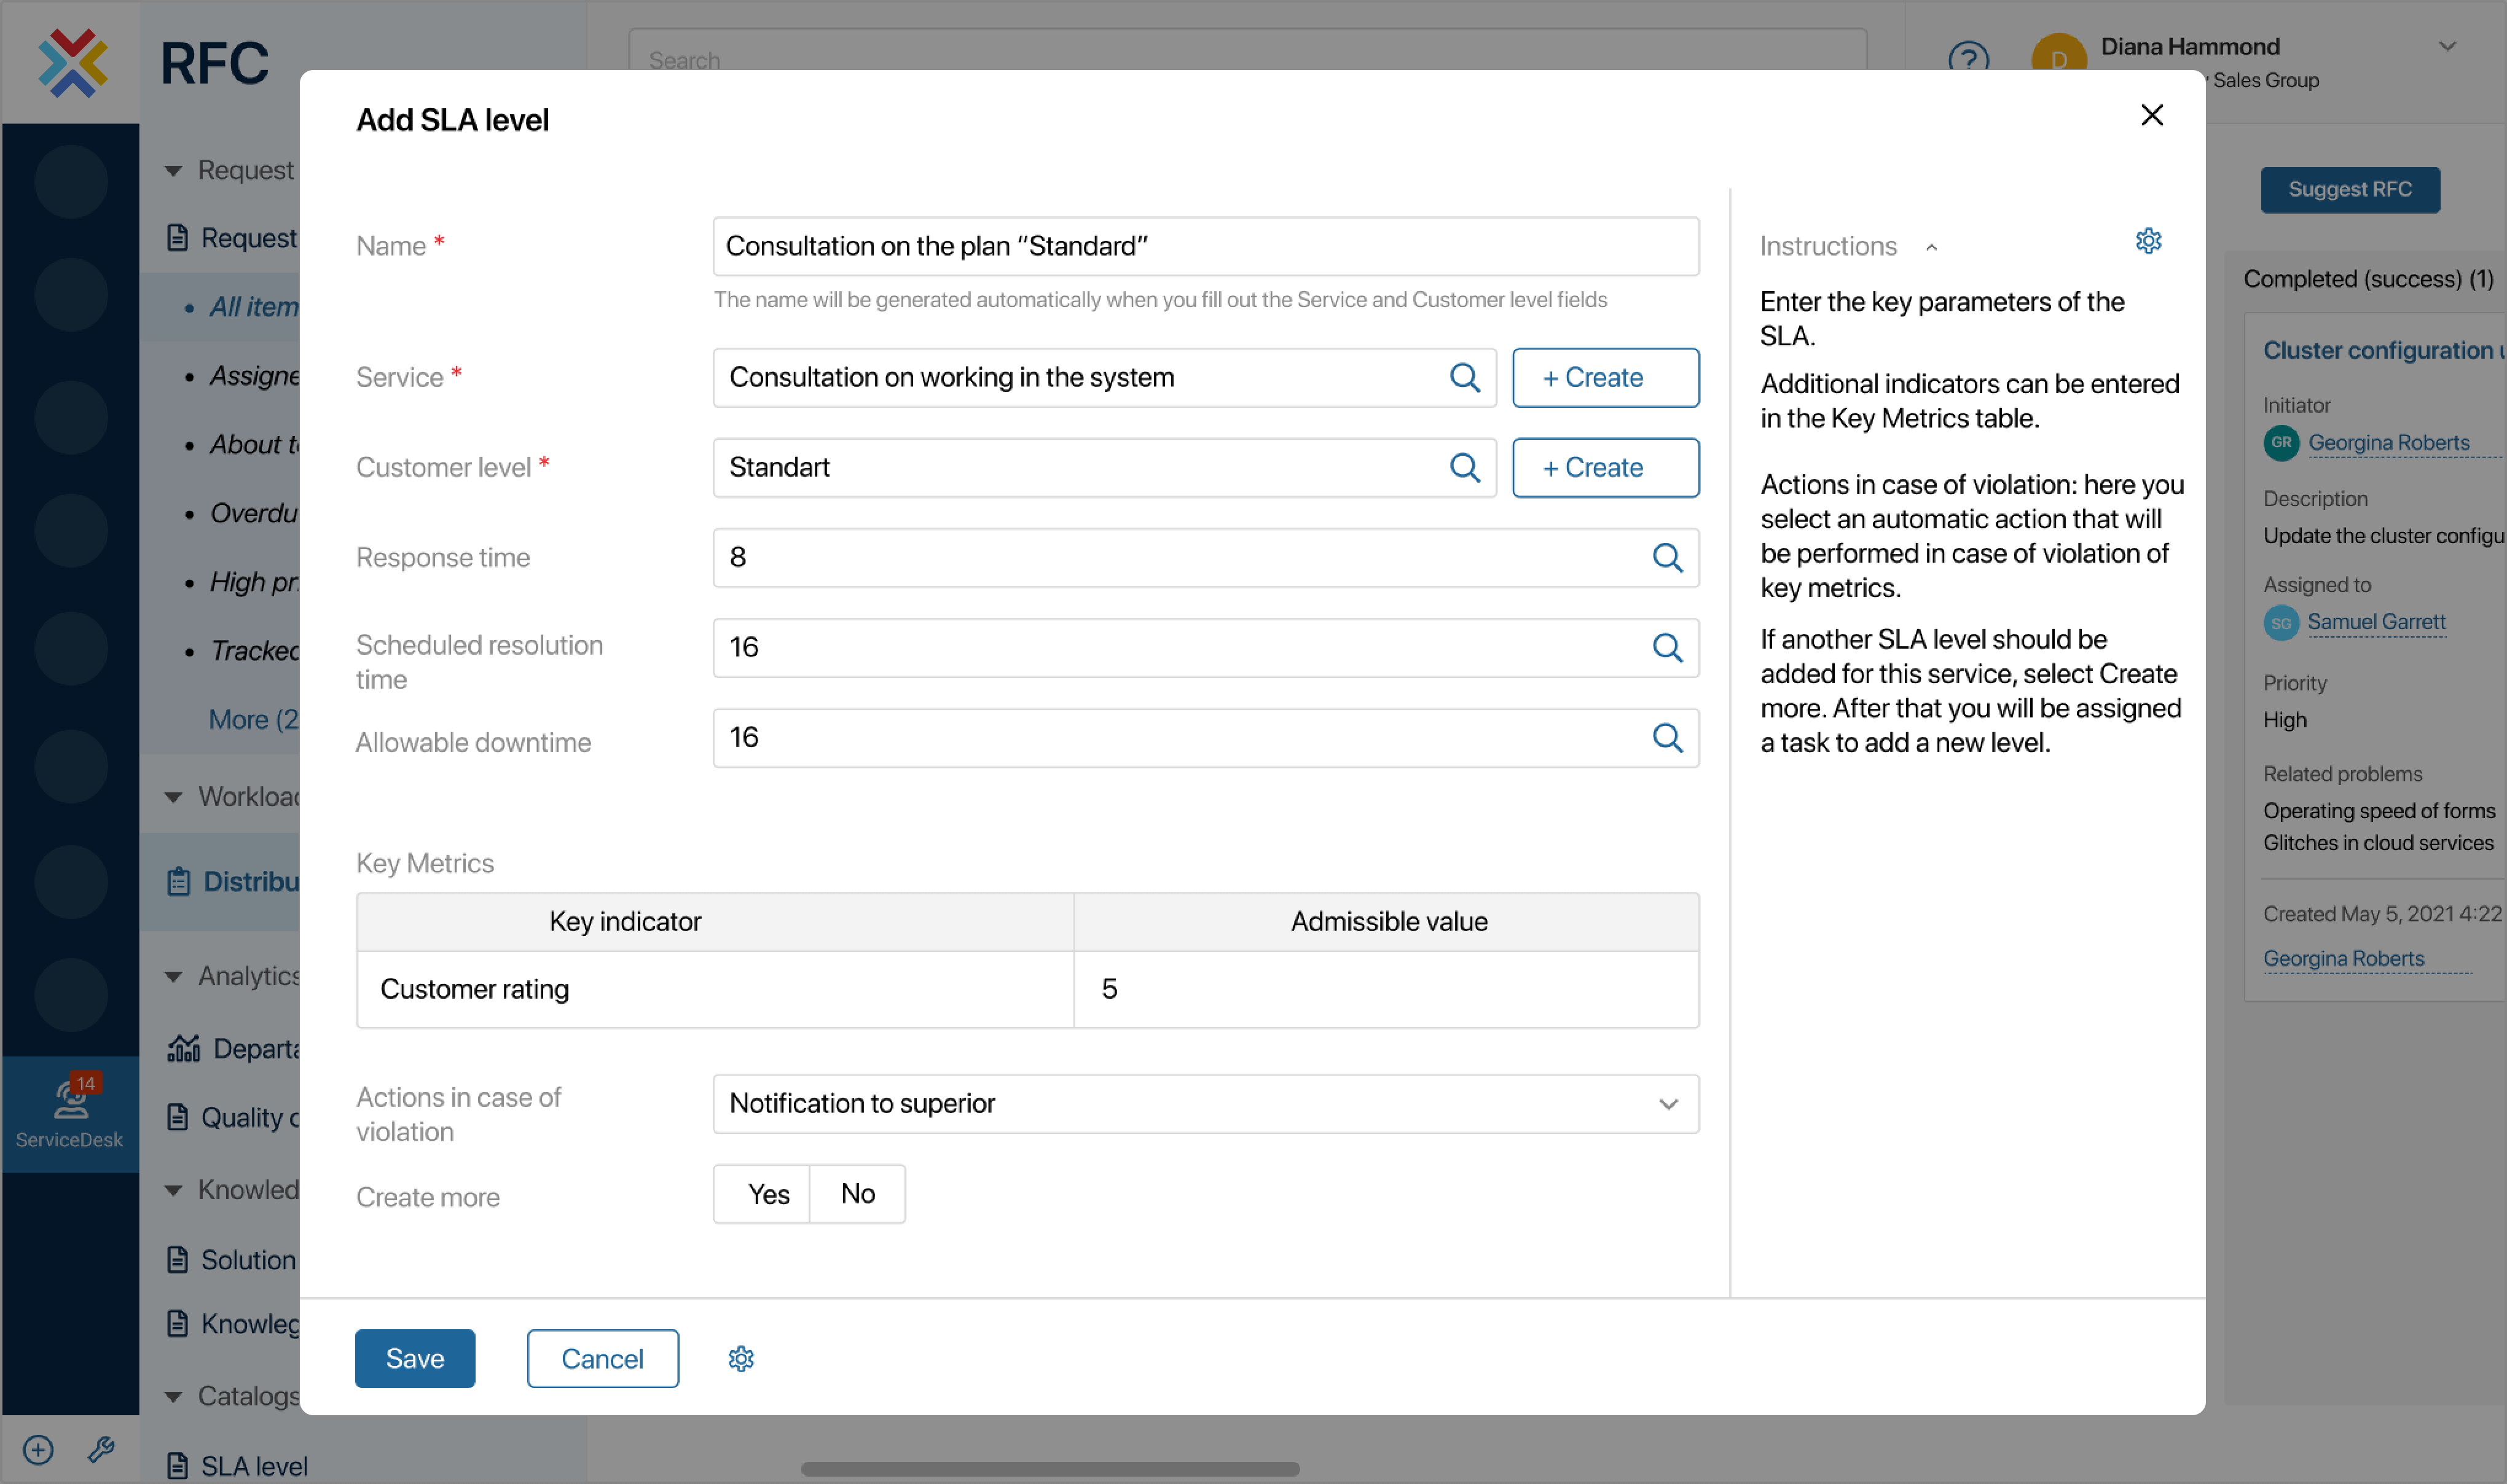Click the SLA level document icon

click(177, 1465)
